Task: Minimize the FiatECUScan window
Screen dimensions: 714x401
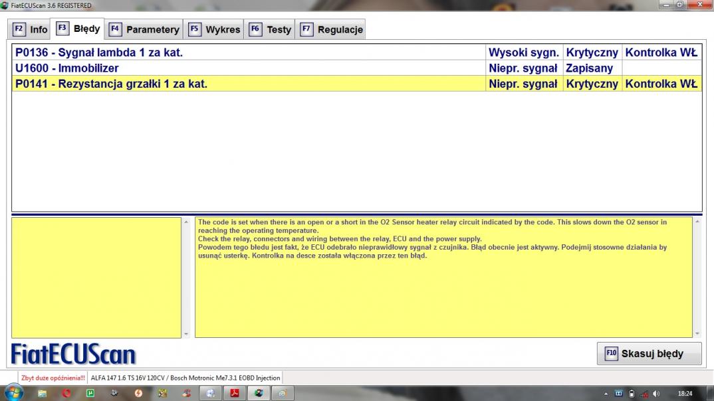Action: click(x=666, y=5)
